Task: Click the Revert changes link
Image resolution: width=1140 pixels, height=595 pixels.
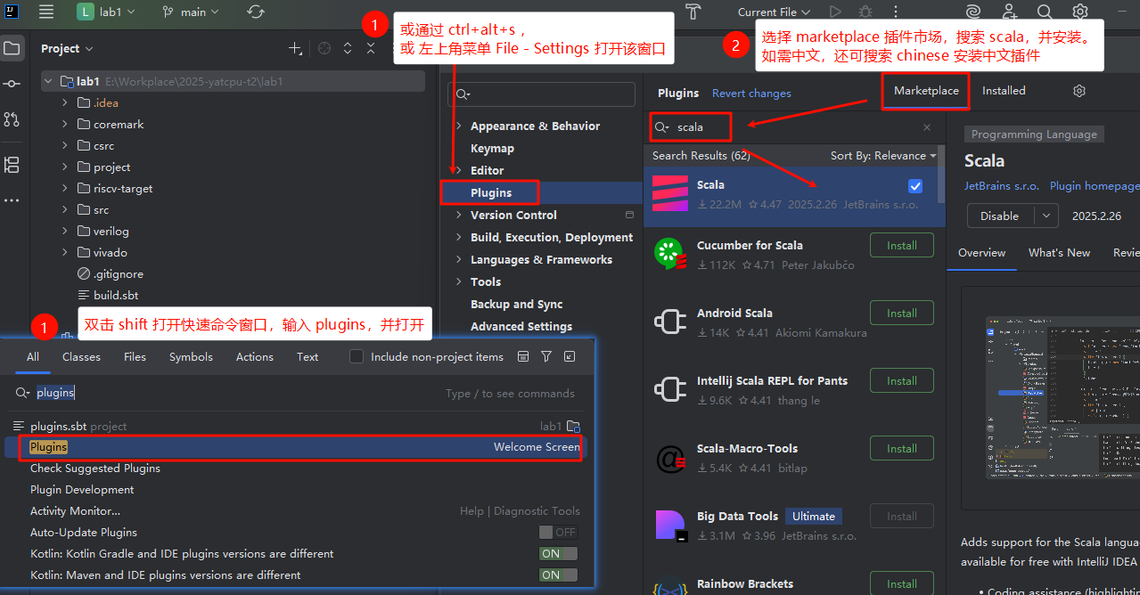Action: (751, 94)
